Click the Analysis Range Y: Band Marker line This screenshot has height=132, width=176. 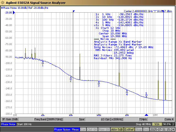[118, 45]
